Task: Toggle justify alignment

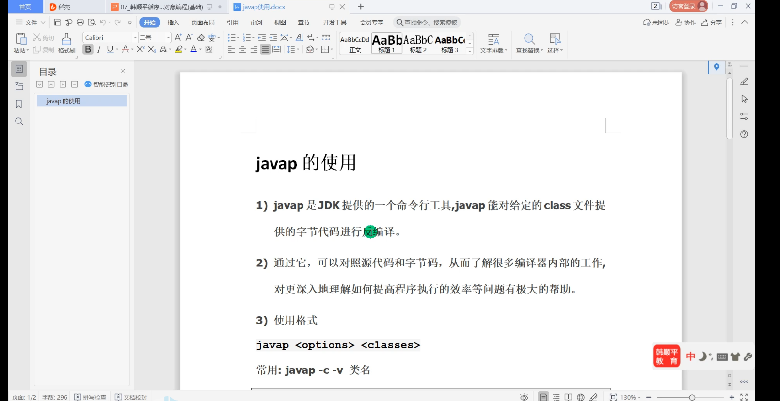Action: 265,49
